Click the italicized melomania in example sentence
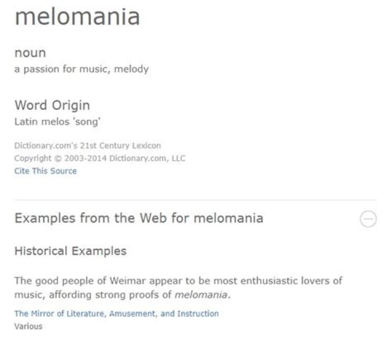This screenshot has width=392, height=338. point(202,295)
